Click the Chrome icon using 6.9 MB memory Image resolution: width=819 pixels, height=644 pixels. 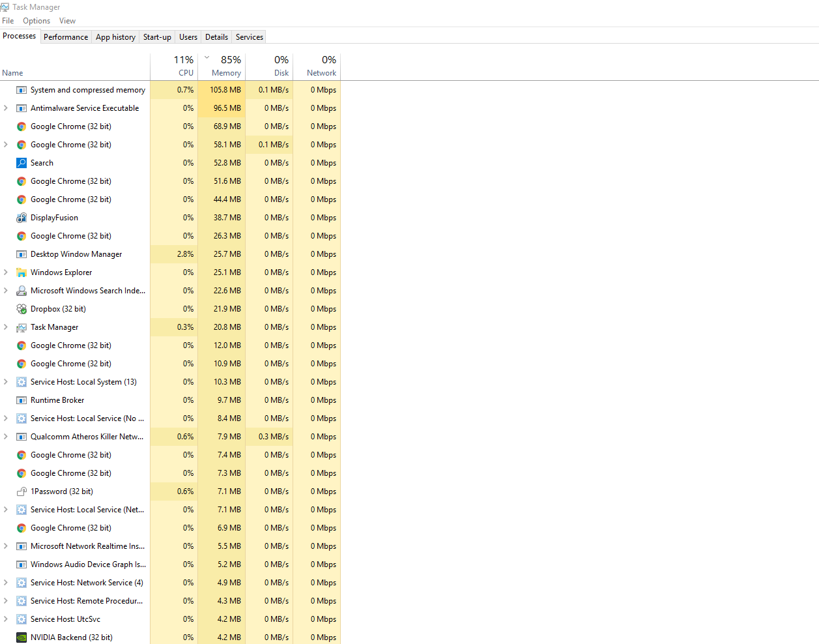(x=22, y=528)
